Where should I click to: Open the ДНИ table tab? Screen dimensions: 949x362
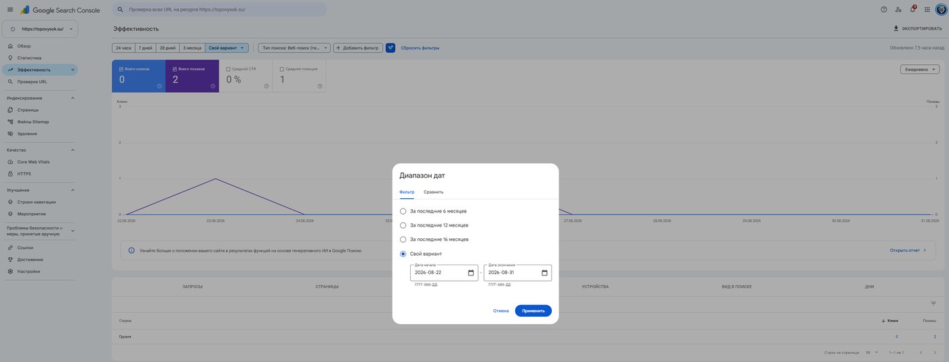(x=870, y=287)
